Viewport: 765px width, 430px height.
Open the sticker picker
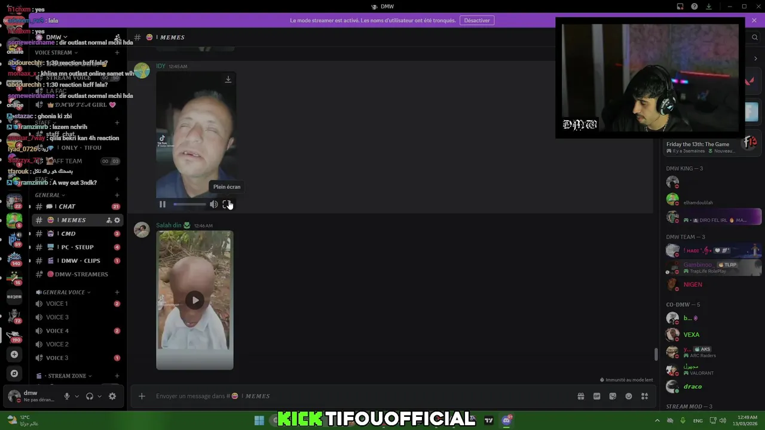coord(613,396)
